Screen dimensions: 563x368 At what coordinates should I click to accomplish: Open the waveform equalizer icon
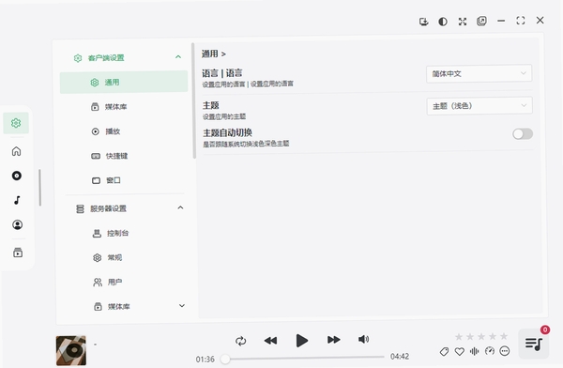[474, 351]
